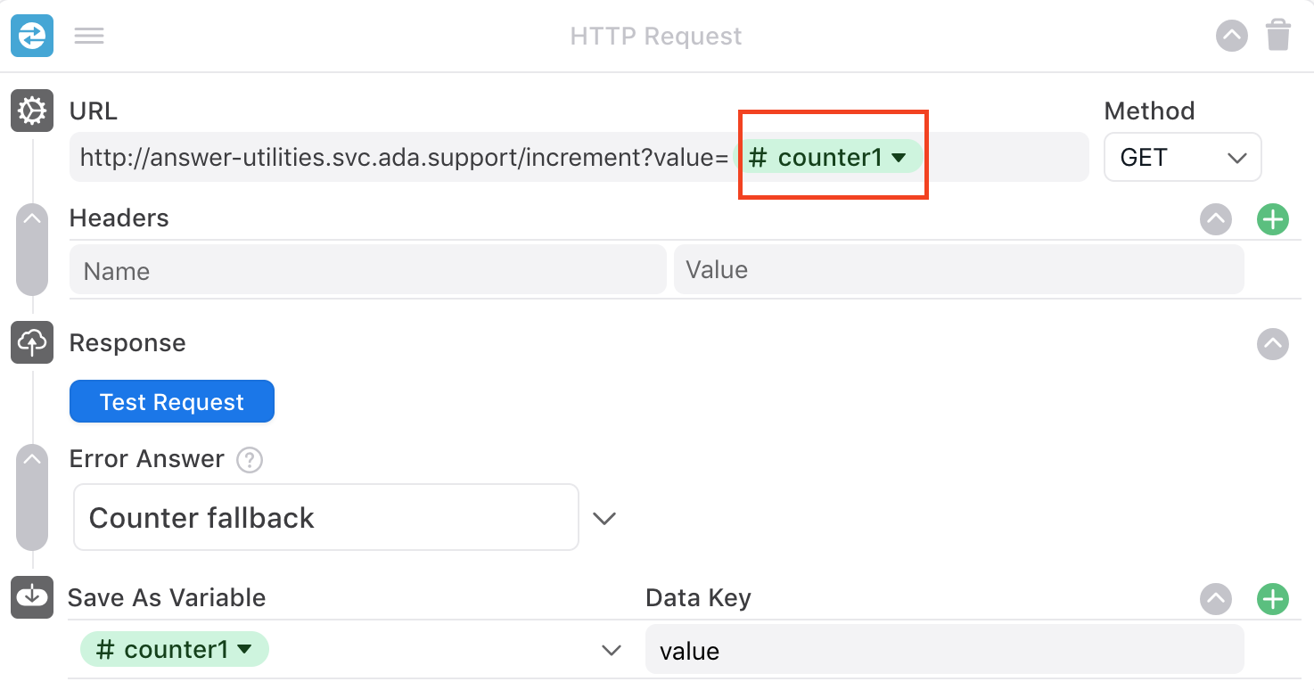Open the Method GET dropdown

click(1182, 158)
